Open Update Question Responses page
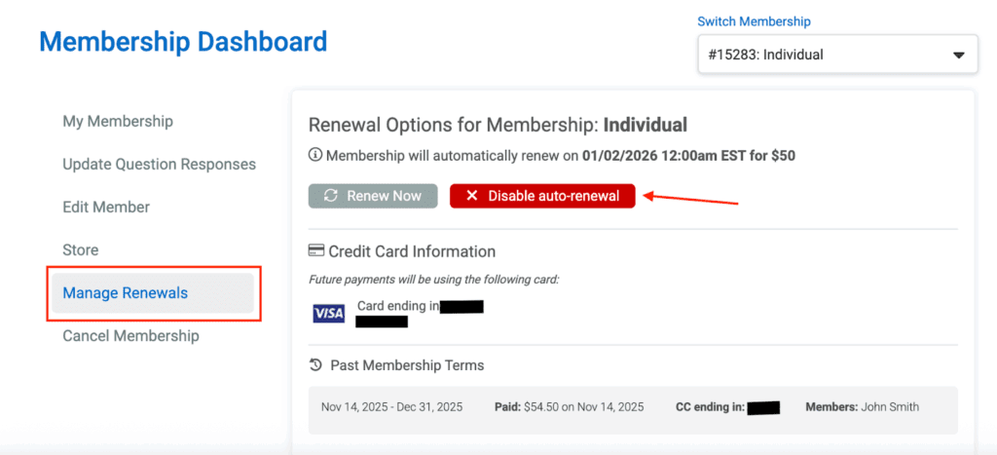997x455 pixels. coord(159,165)
